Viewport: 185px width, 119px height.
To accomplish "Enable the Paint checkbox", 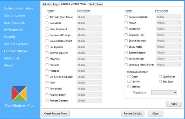I will point(47,83).
